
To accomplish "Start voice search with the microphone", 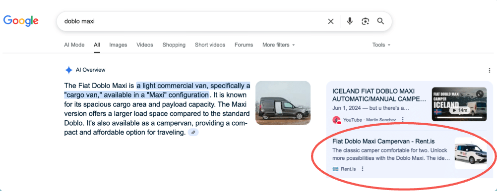I will pos(350,21).
